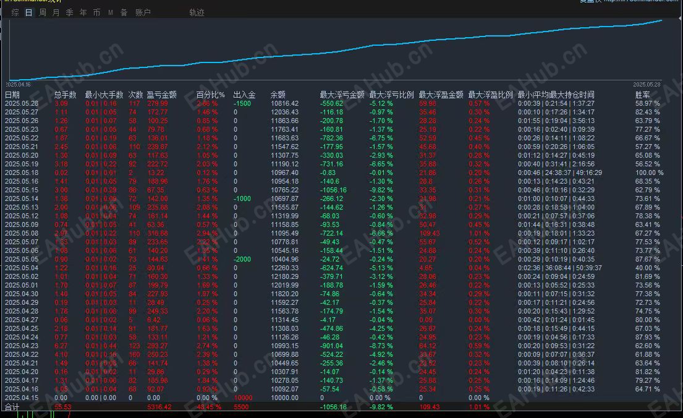Image resolution: width=683 pixels, height=418 pixels.
Task: Click the 百分比% column header
Action: pyautogui.click(x=210, y=95)
